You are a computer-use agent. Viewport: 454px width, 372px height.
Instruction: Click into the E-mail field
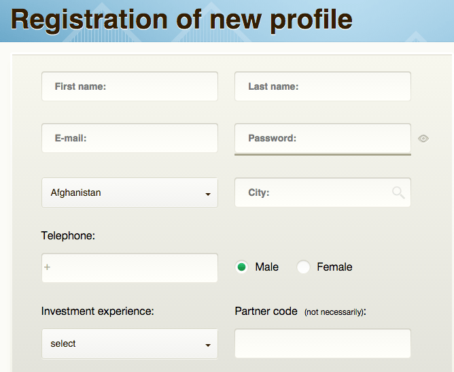[130, 138]
